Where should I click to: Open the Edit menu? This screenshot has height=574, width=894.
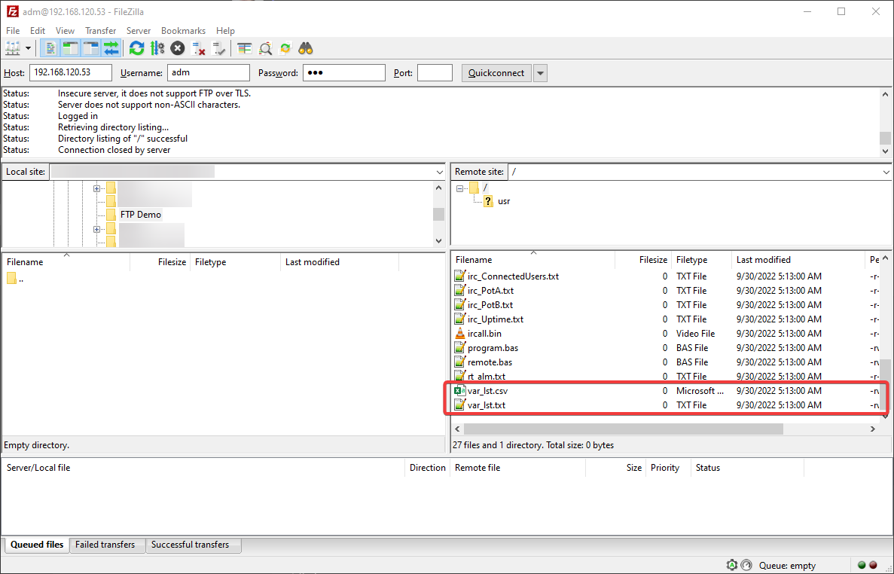[38, 31]
